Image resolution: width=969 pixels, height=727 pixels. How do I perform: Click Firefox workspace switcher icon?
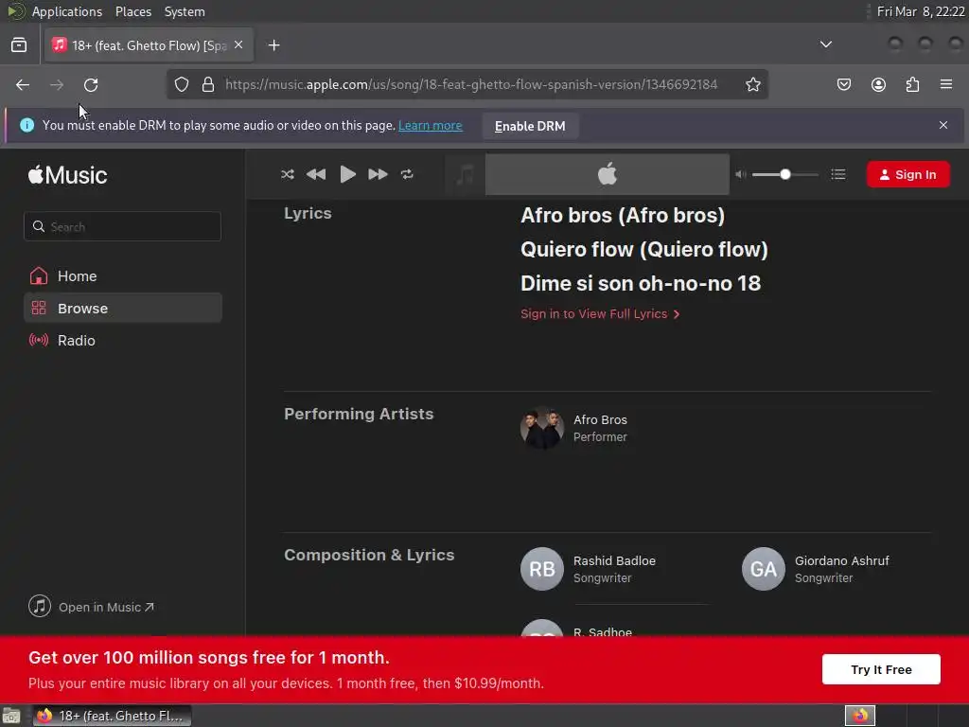(x=859, y=716)
